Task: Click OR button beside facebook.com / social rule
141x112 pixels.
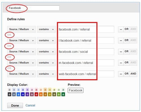Action: click(x=127, y=51)
